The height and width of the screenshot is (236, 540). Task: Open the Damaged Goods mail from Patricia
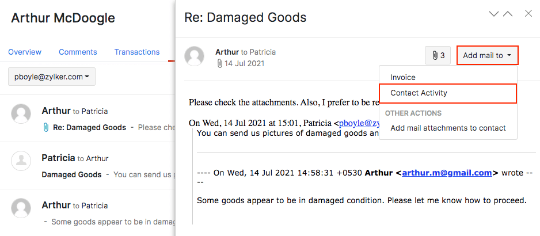point(72,174)
